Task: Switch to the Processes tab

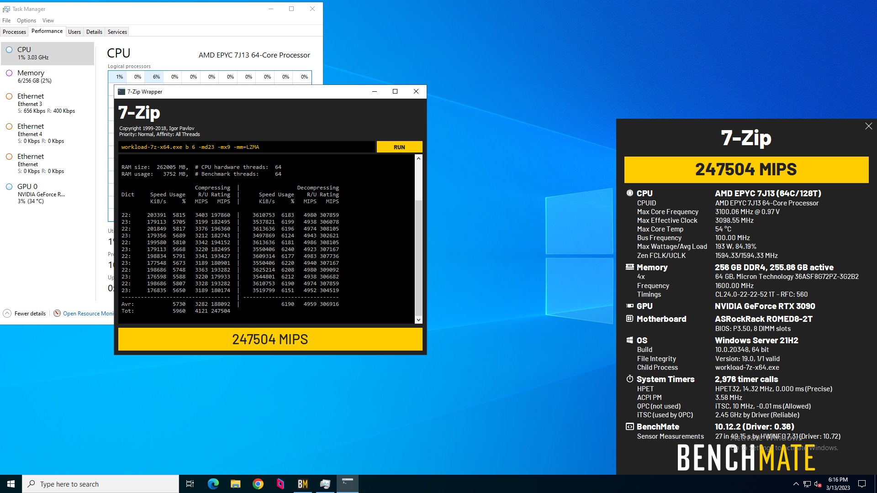Action: (14, 31)
